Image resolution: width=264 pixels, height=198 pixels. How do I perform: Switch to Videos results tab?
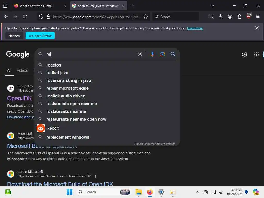coord(22,71)
